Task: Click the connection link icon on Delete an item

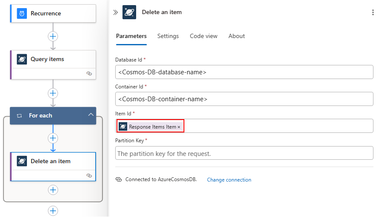Action: (x=89, y=176)
